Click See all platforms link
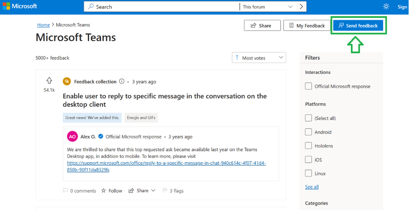This screenshot has width=409, height=210. tap(312, 187)
